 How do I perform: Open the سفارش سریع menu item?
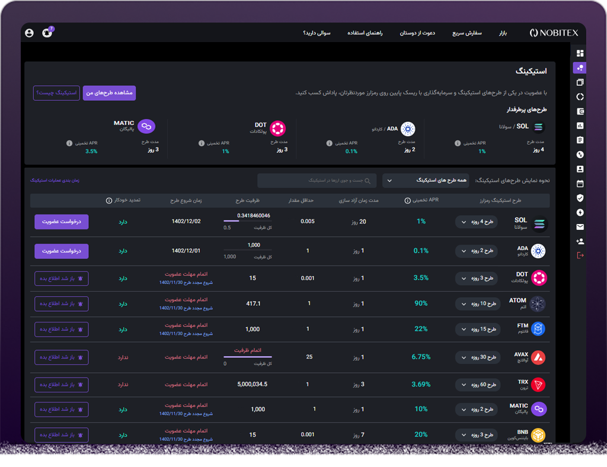(467, 33)
